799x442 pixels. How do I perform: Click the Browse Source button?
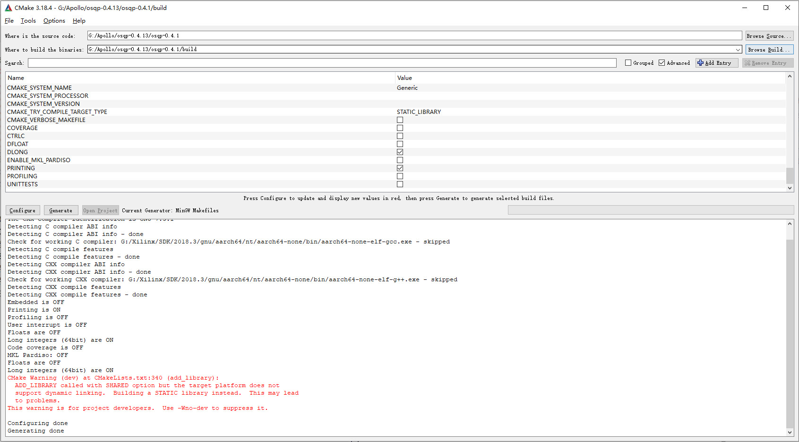[769, 36]
